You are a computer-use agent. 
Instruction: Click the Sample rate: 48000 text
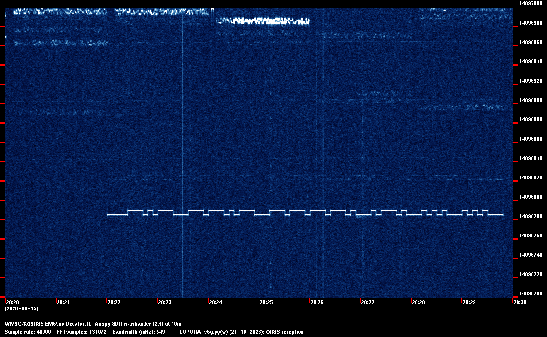pyautogui.click(x=28, y=332)
